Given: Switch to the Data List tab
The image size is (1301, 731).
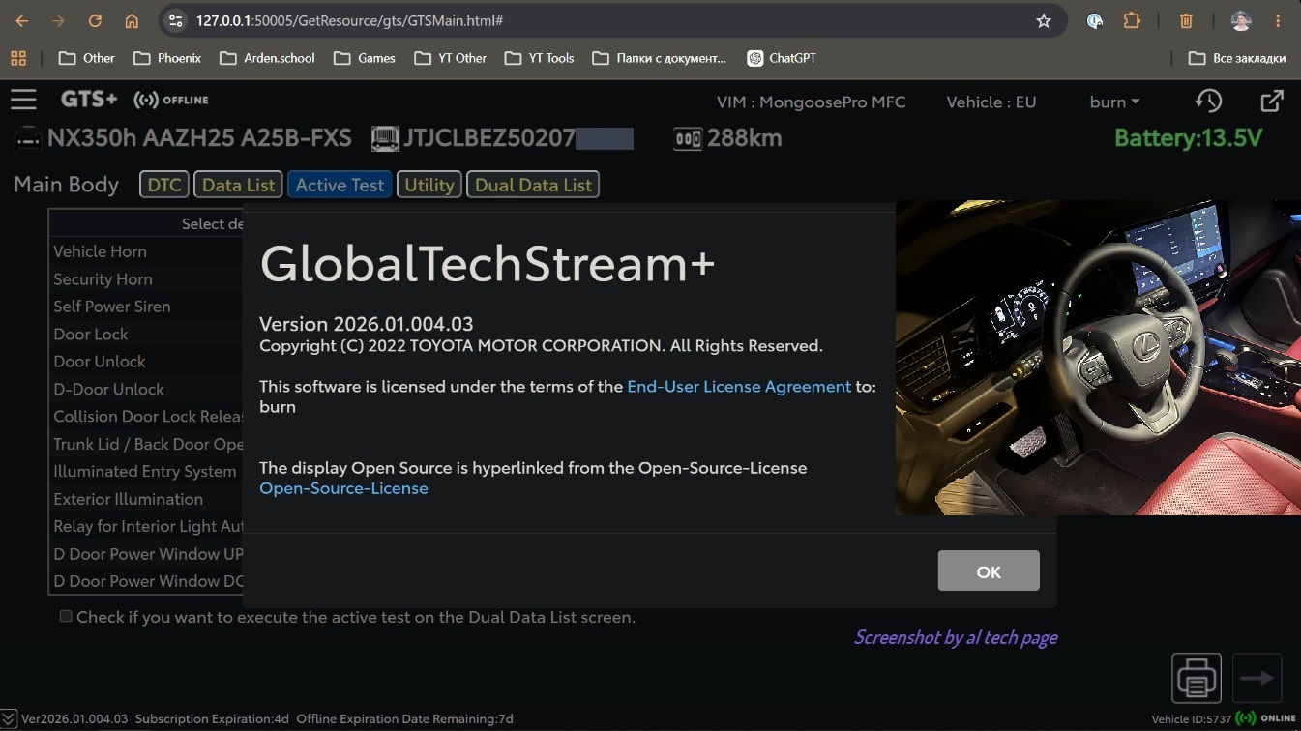Looking at the screenshot, I should (239, 185).
